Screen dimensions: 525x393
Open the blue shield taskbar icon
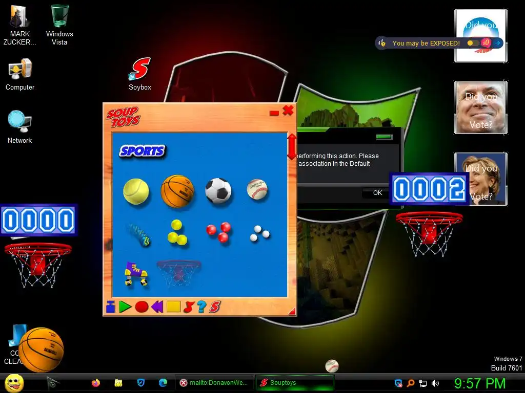point(141,383)
